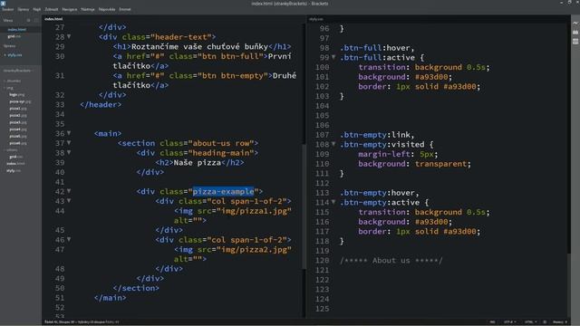The image size is (580, 326).
Task: Click the linting status icon in status bar
Action: tap(545, 322)
